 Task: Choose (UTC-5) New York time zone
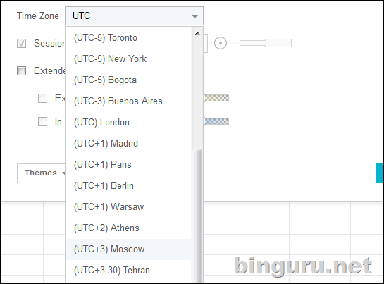coord(128,58)
